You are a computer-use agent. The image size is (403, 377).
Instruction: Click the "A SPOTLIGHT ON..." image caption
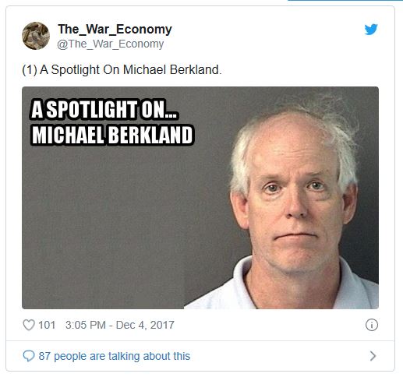(104, 109)
